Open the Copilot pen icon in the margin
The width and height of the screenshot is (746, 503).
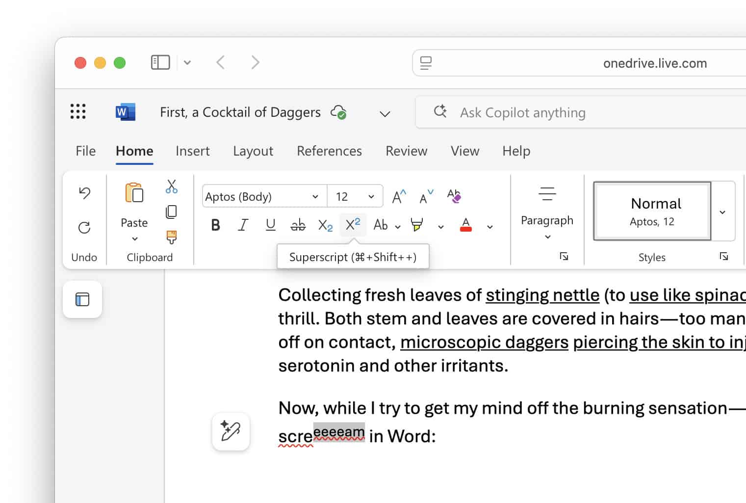click(x=231, y=431)
